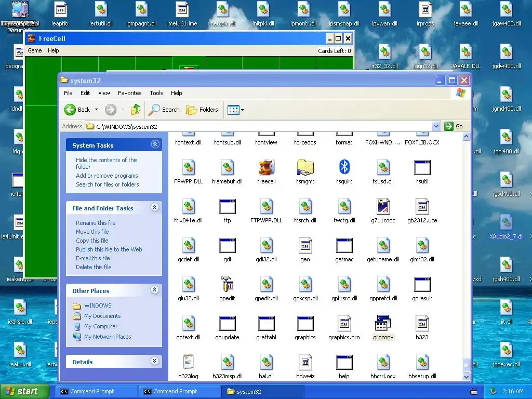This screenshot has height=399, width=532.
Task: Open the Game menu in FreeCell
Action: (x=35, y=50)
